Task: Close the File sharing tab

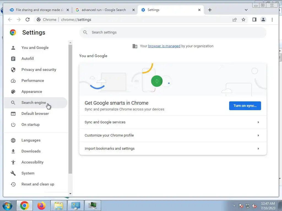Action: click(68, 10)
